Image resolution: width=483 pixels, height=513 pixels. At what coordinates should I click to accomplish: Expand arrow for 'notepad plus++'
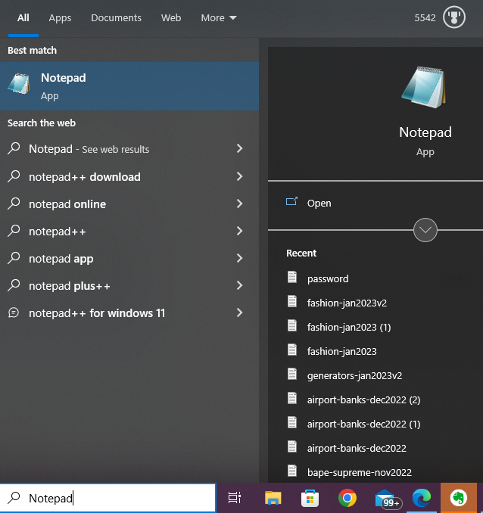pos(240,285)
